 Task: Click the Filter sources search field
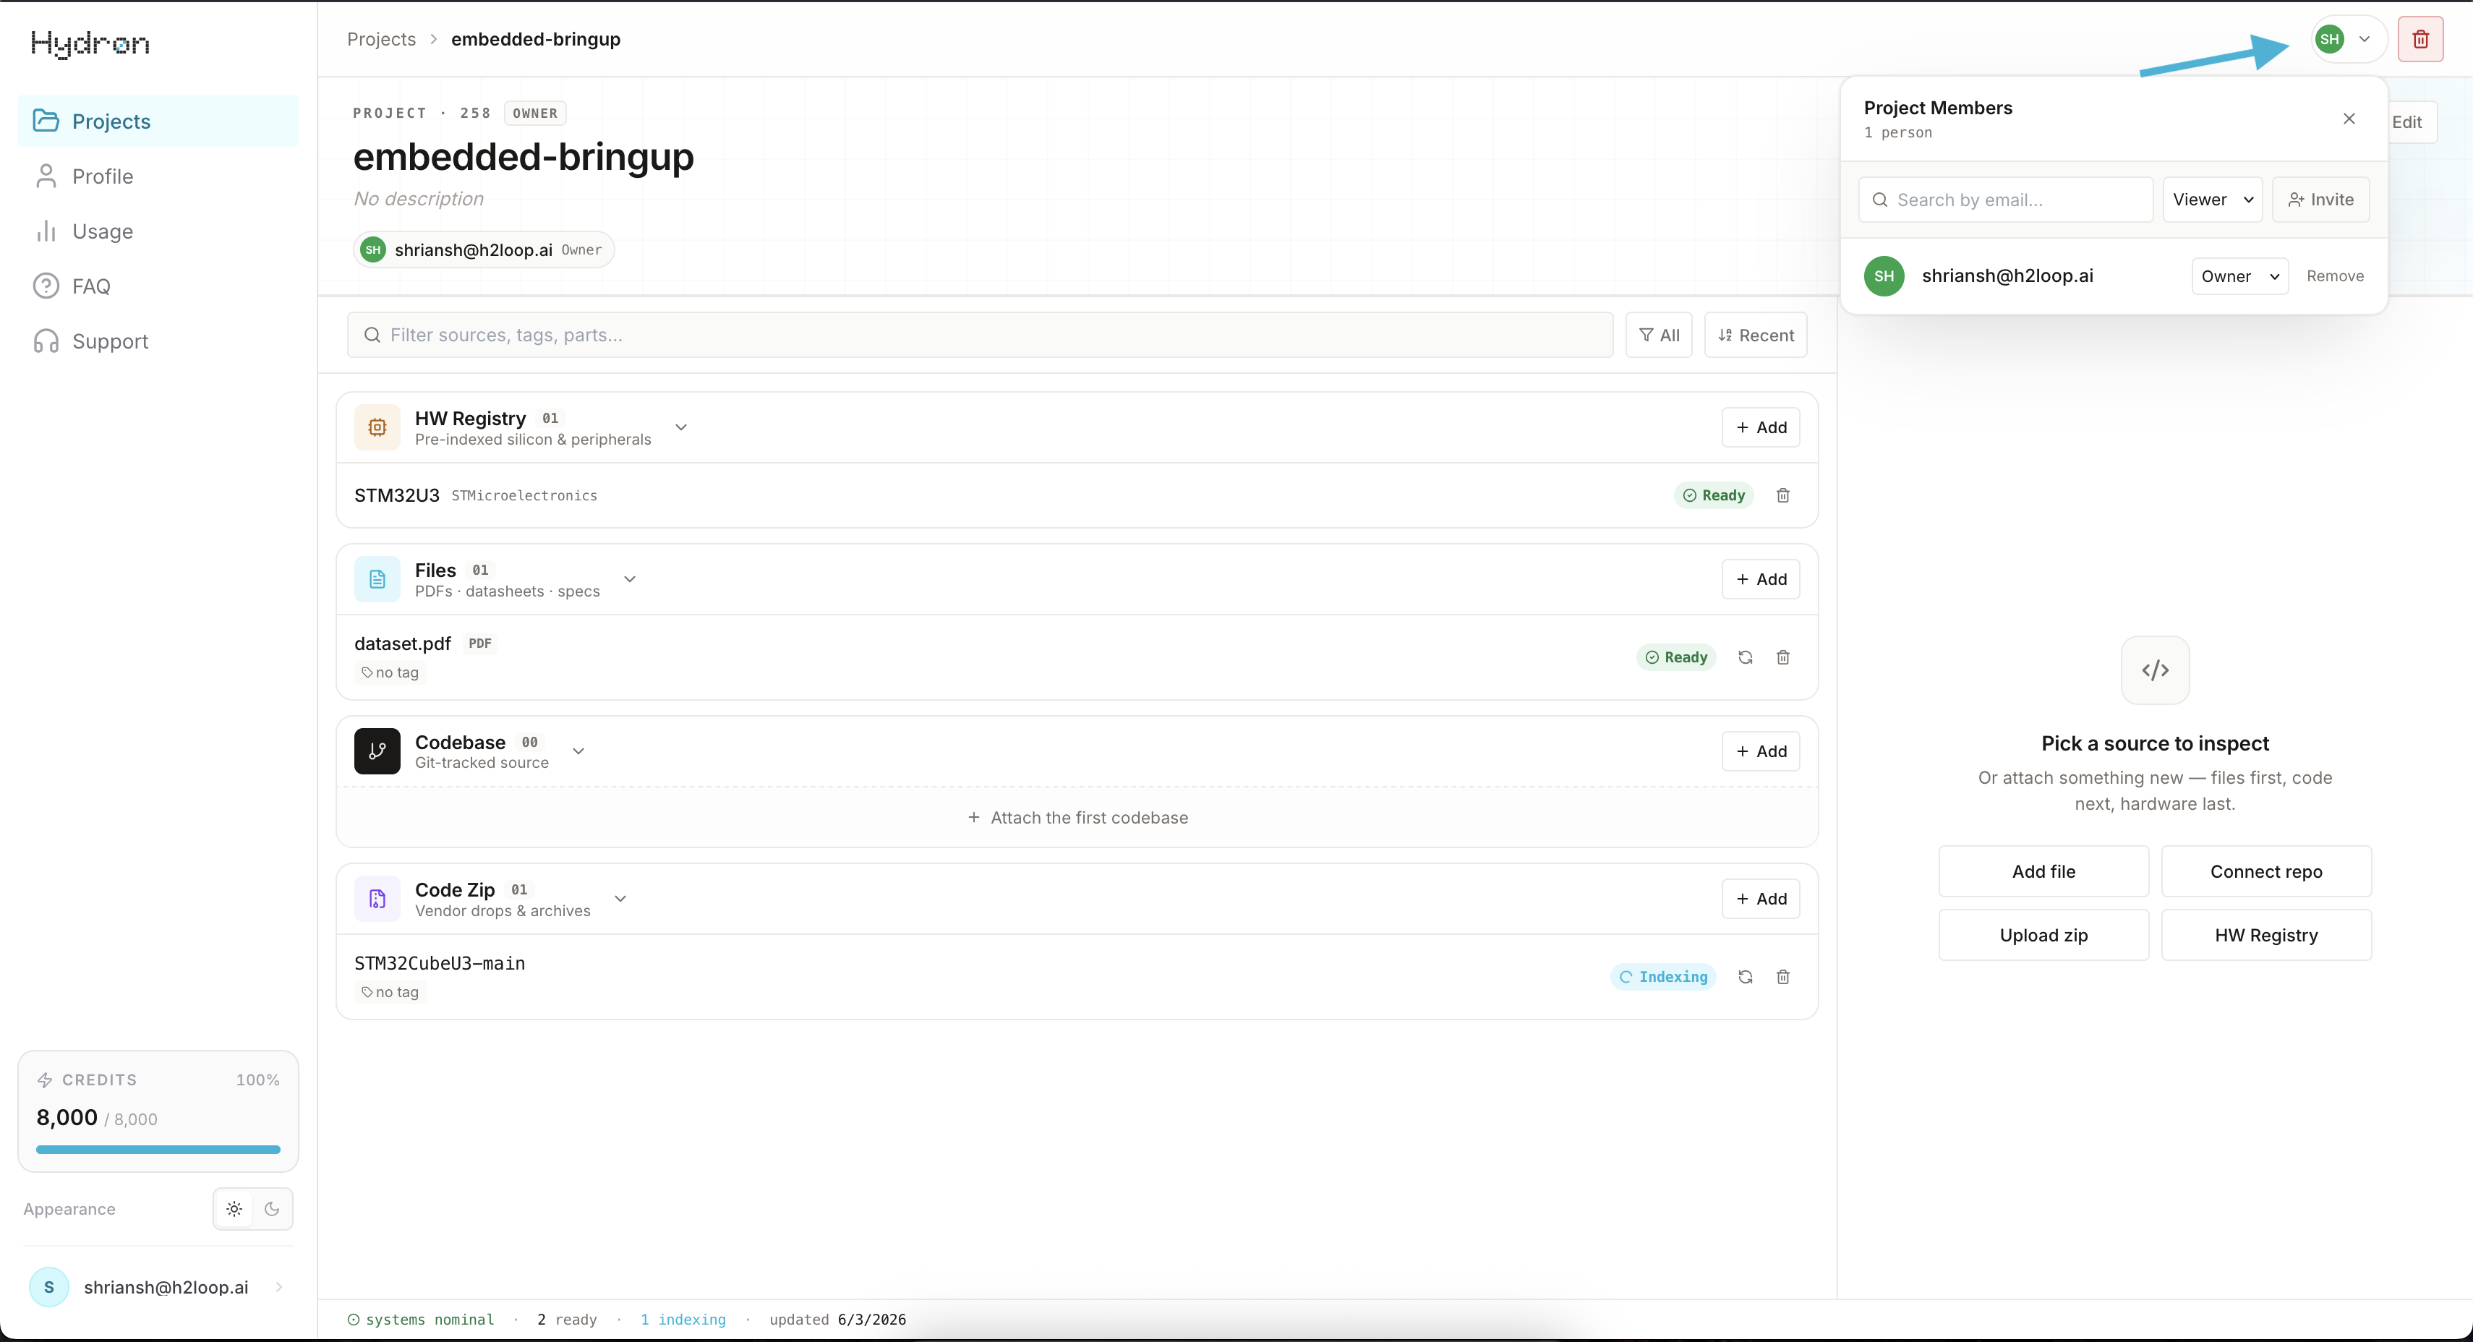point(979,335)
